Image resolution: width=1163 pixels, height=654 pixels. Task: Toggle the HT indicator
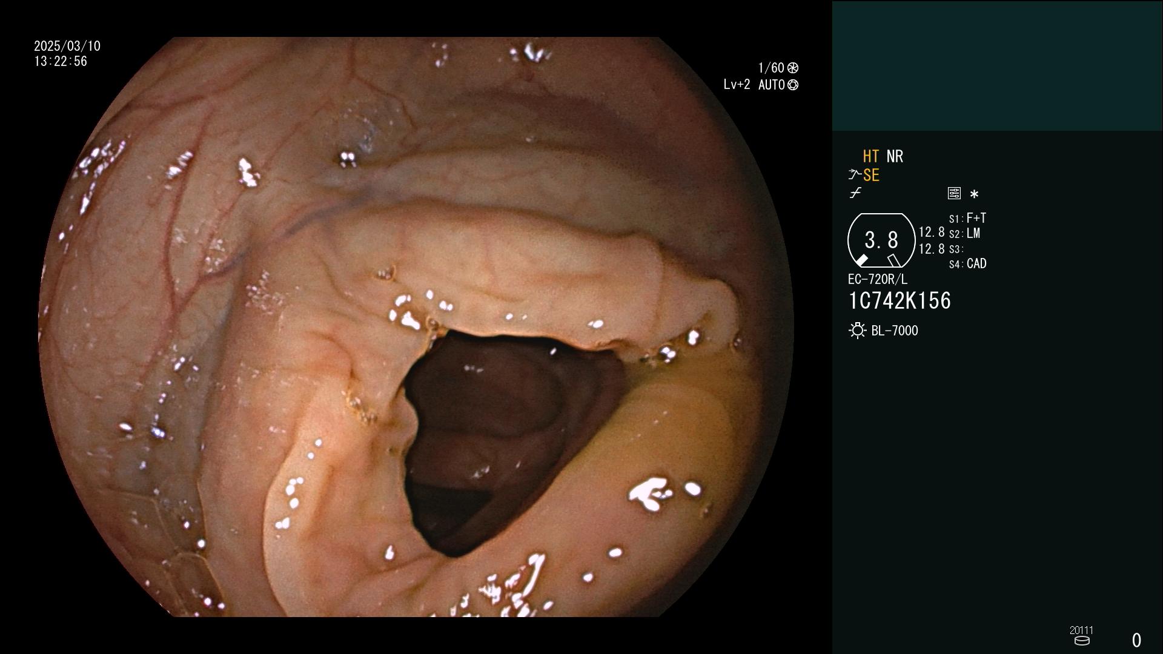coord(870,156)
